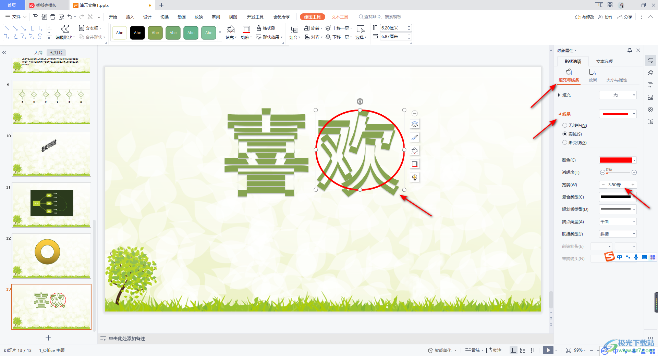Image resolution: width=658 pixels, height=356 pixels.
Task: Click the Print icon in quick toolbar
Action: pos(52,17)
